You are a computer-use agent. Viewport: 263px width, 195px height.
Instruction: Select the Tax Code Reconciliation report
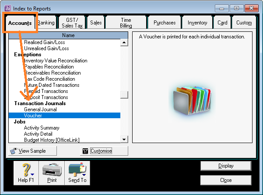click(49, 79)
